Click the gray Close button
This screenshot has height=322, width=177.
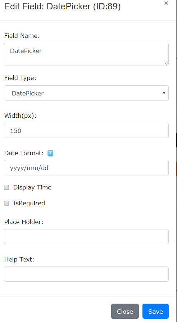click(125, 311)
